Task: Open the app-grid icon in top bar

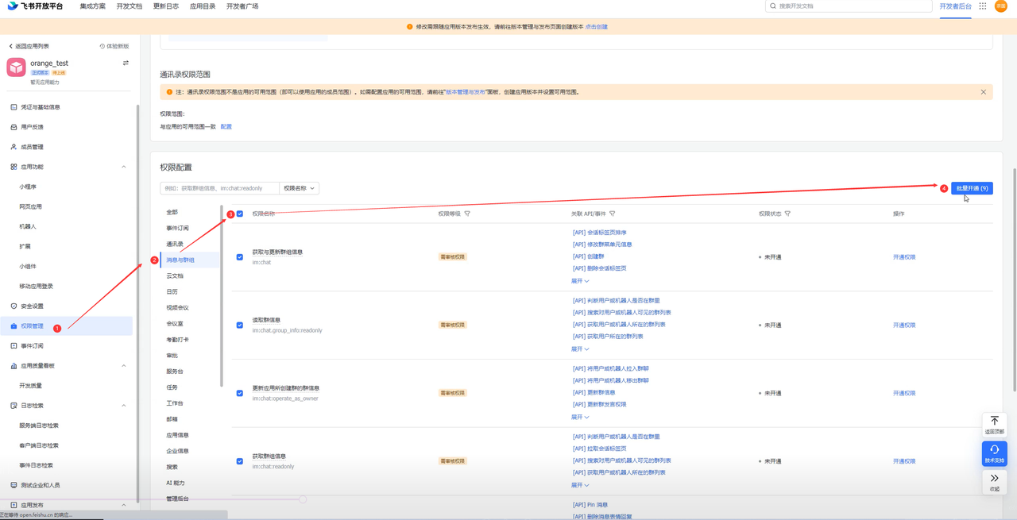Action: 983,6
